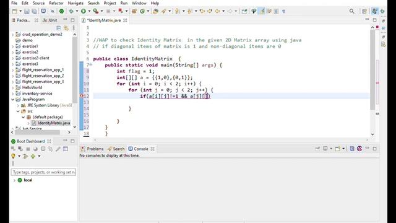
Task: Collapse the src folder node
Action: (18, 111)
